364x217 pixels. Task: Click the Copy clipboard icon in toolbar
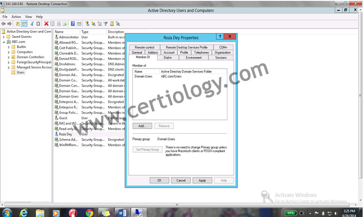click(38, 24)
